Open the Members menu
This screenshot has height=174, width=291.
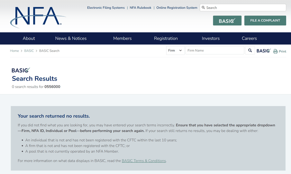click(122, 39)
